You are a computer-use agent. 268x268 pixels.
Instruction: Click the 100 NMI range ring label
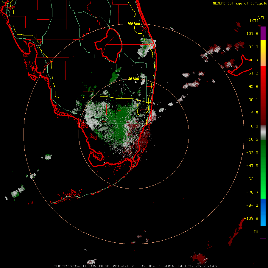[x=134, y=24]
